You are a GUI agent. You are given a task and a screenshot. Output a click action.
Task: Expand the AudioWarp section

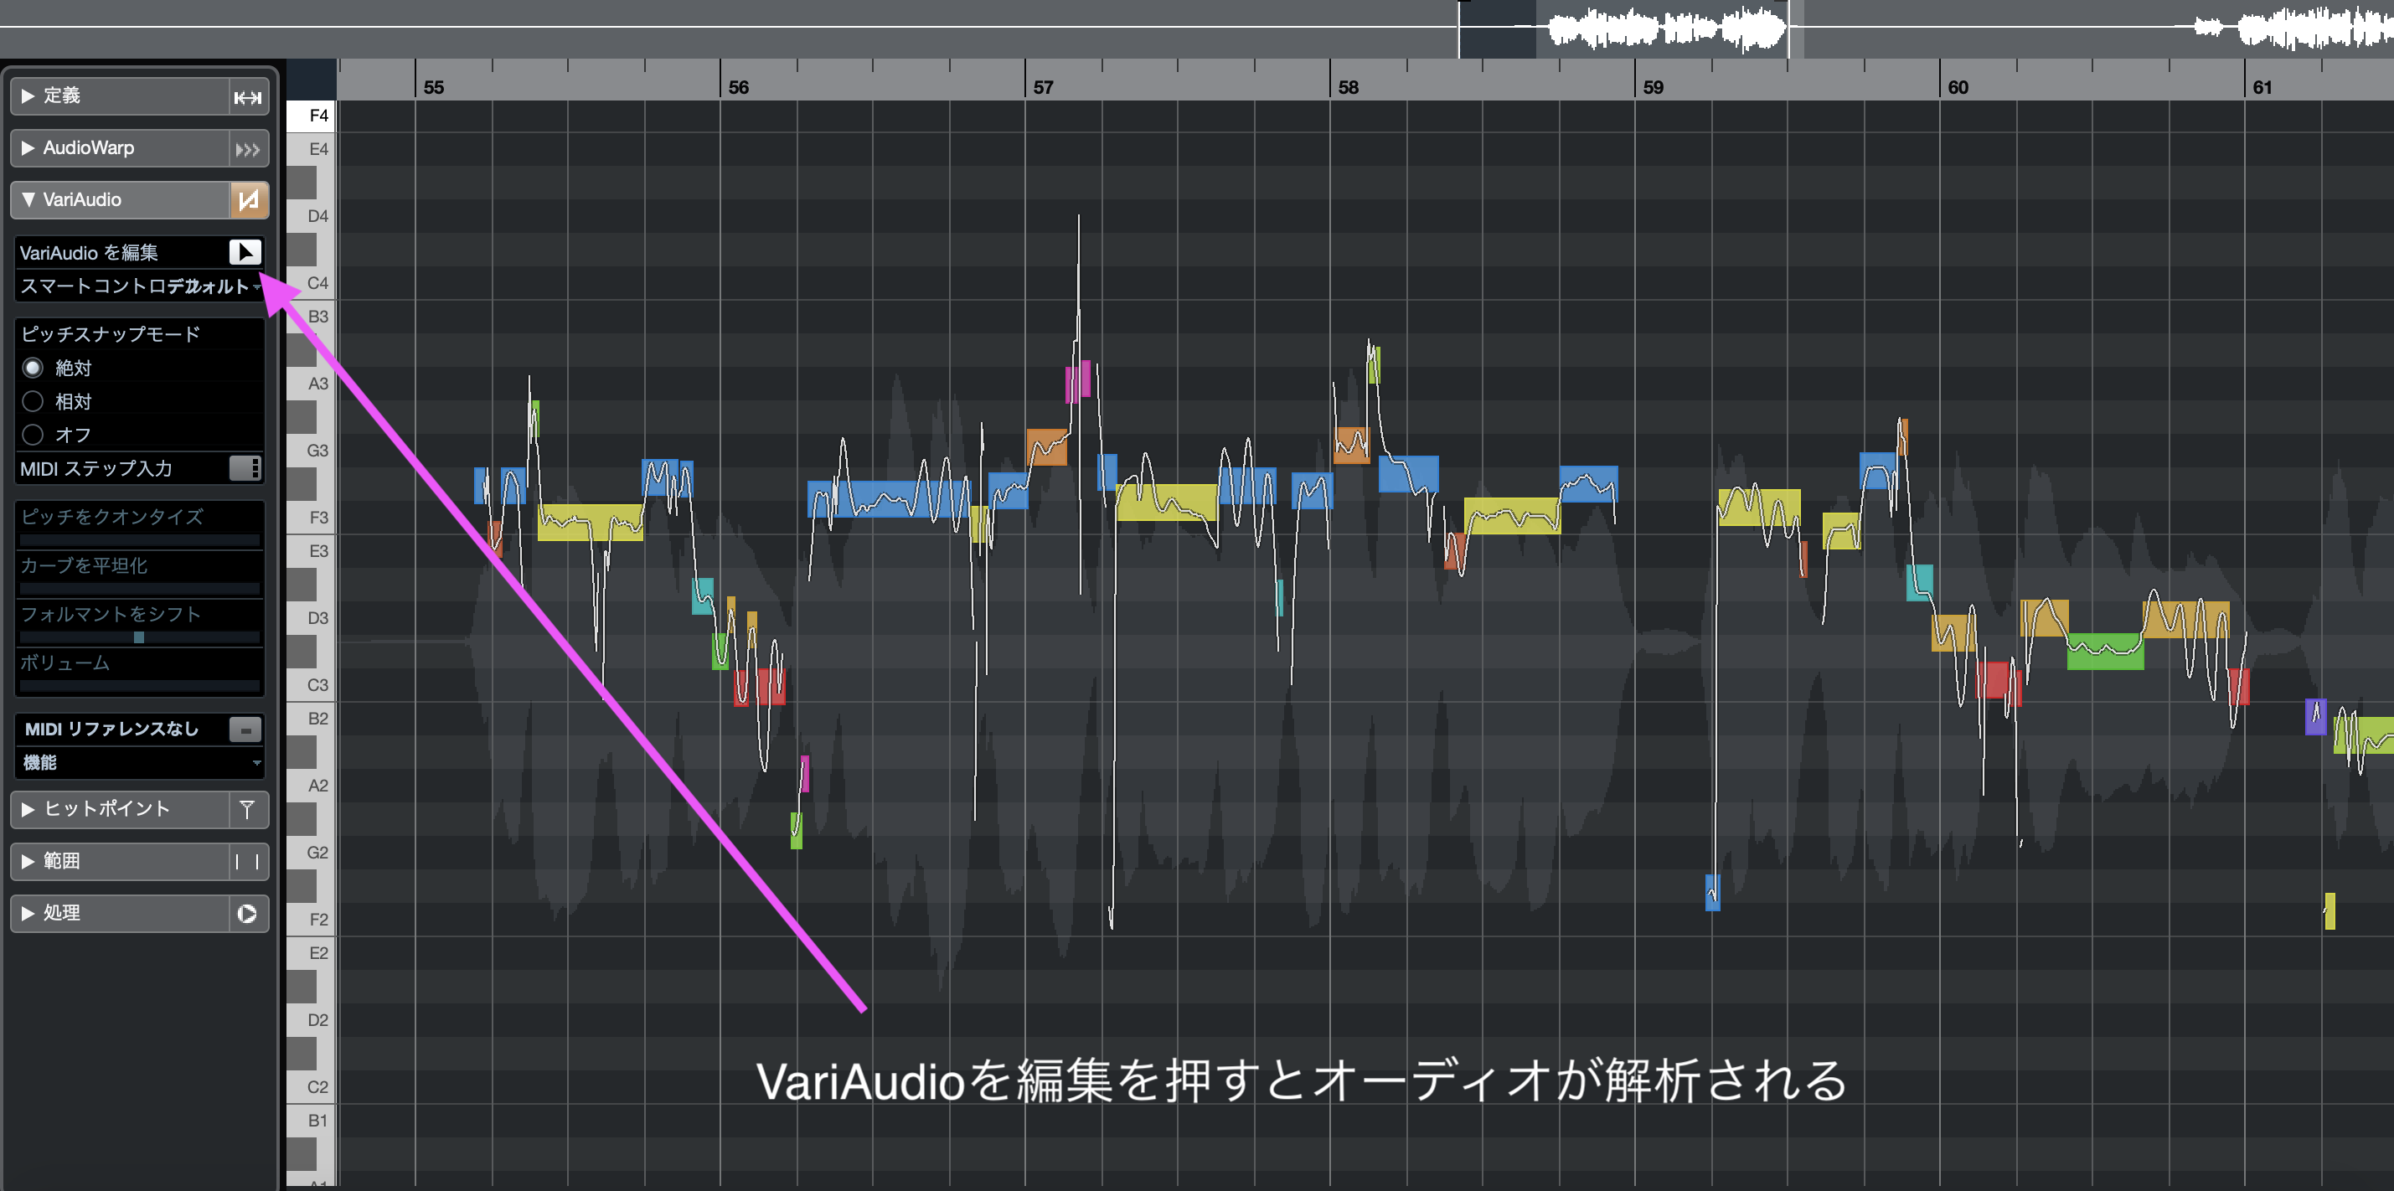28,147
